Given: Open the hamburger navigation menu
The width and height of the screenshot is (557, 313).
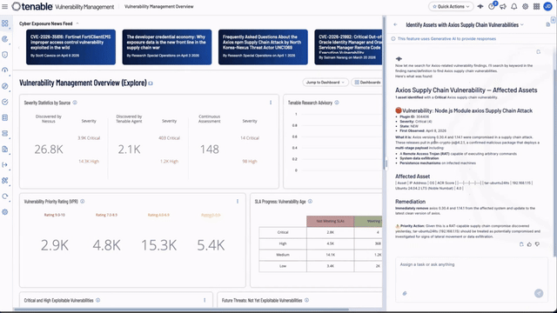Looking at the screenshot, I should [x=4, y=6].
